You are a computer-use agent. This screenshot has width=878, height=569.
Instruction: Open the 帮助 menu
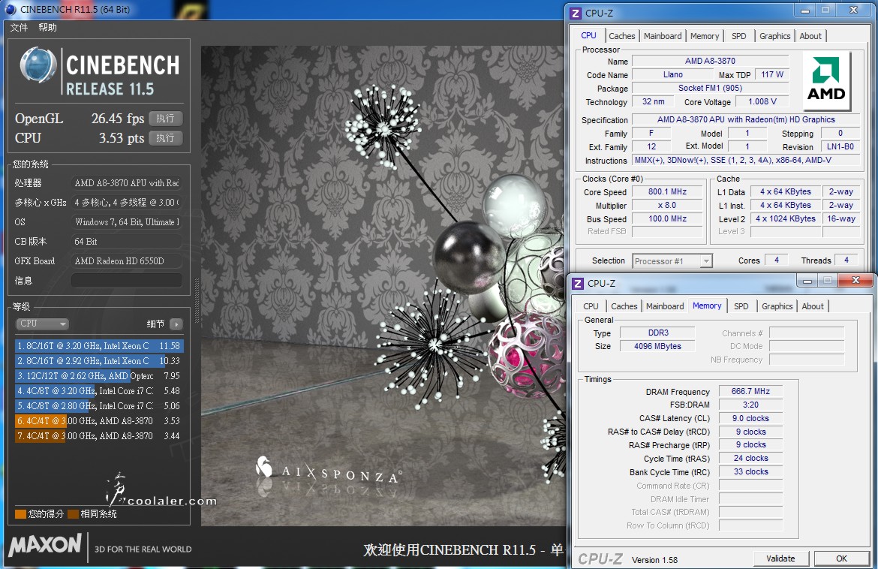pyautogui.click(x=47, y=28)
